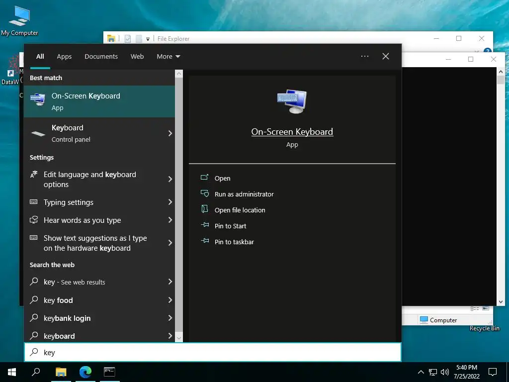Expand Hear words as you type arrow
Image resolution: width=509 pixels, height=382 pixels.
(170, 220)
